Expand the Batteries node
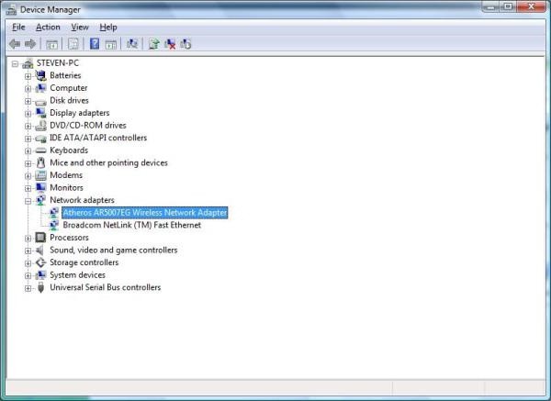Viewport: 551px width, 401px height. point(28,76)
